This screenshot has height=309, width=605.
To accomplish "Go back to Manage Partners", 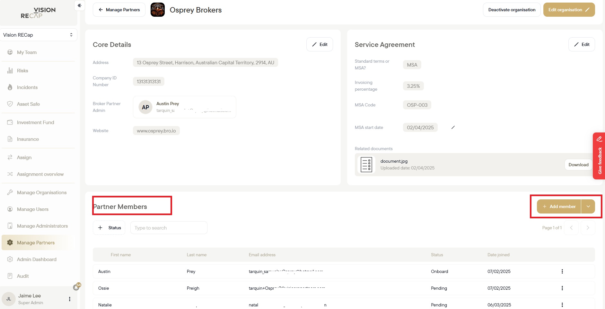I will point(119,10).
